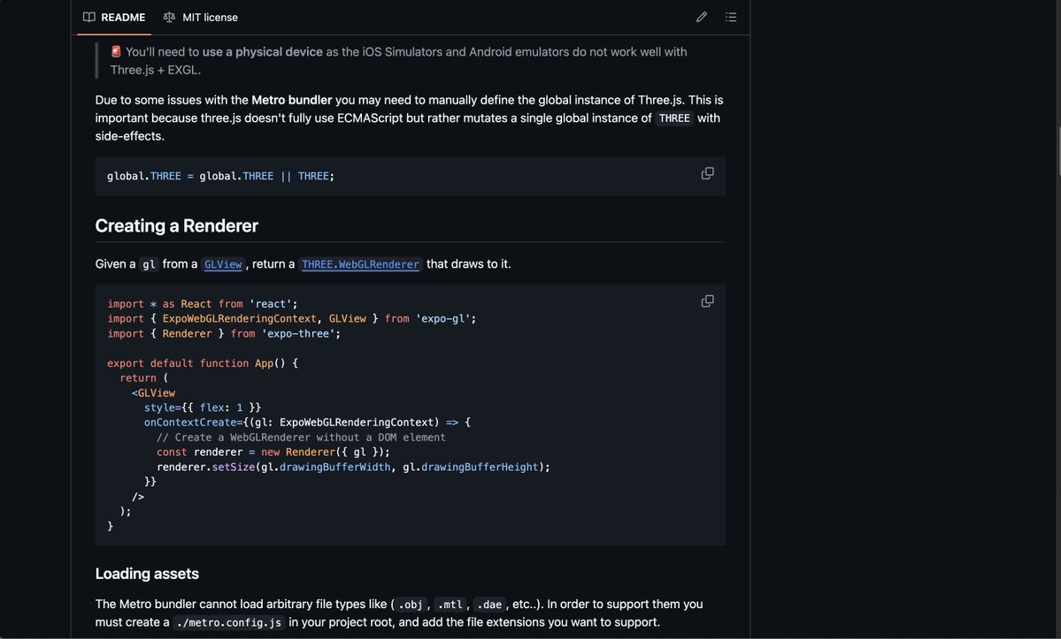Switch to the MIT license tab
Viewport: 1061px width, 639px height.
pyautogui.click(x=200, y=17)
